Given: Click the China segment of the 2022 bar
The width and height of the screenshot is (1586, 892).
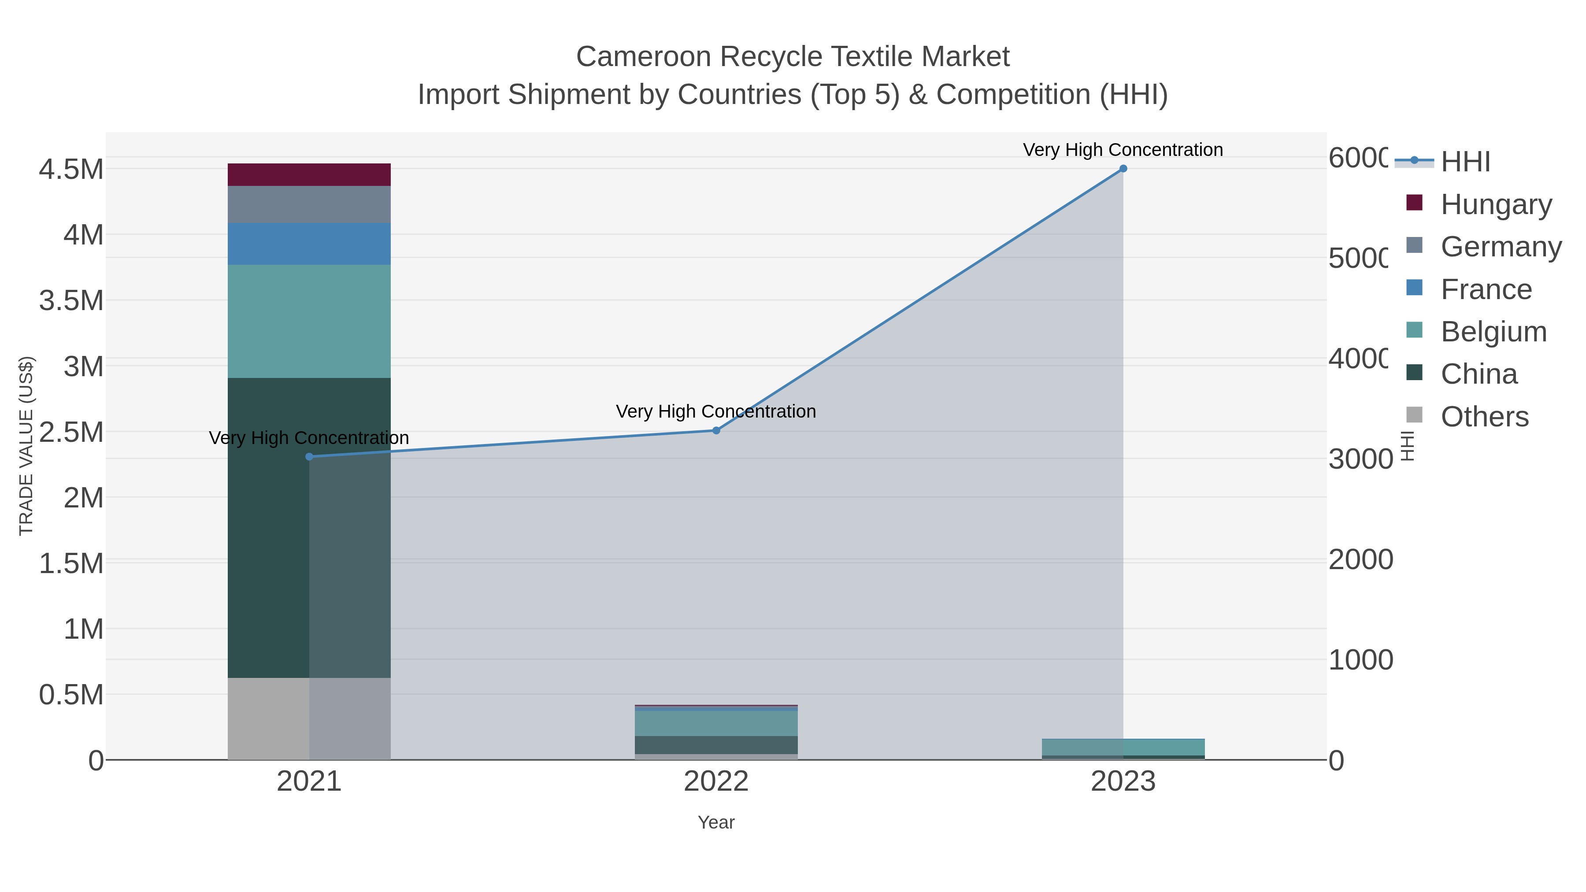Looking at the screenshot, I should pos(716,745).
